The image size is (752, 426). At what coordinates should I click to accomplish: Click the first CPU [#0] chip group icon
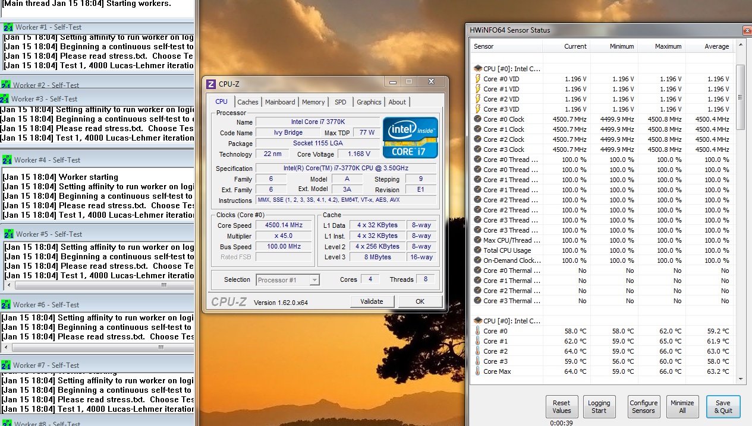click(478, 69)
